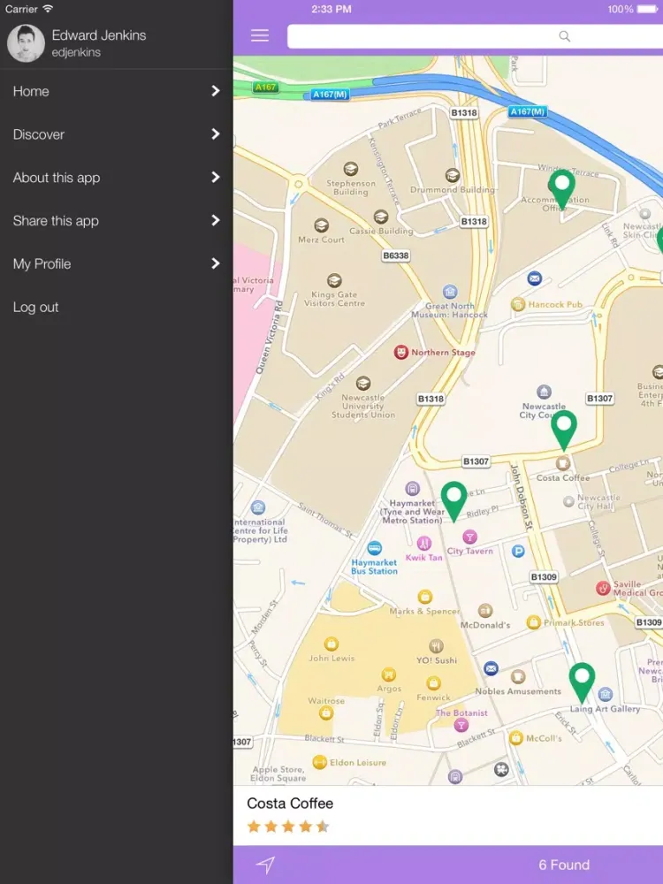Open the Discover menu item
663x884 pixels.
click(x=116, y=134)
